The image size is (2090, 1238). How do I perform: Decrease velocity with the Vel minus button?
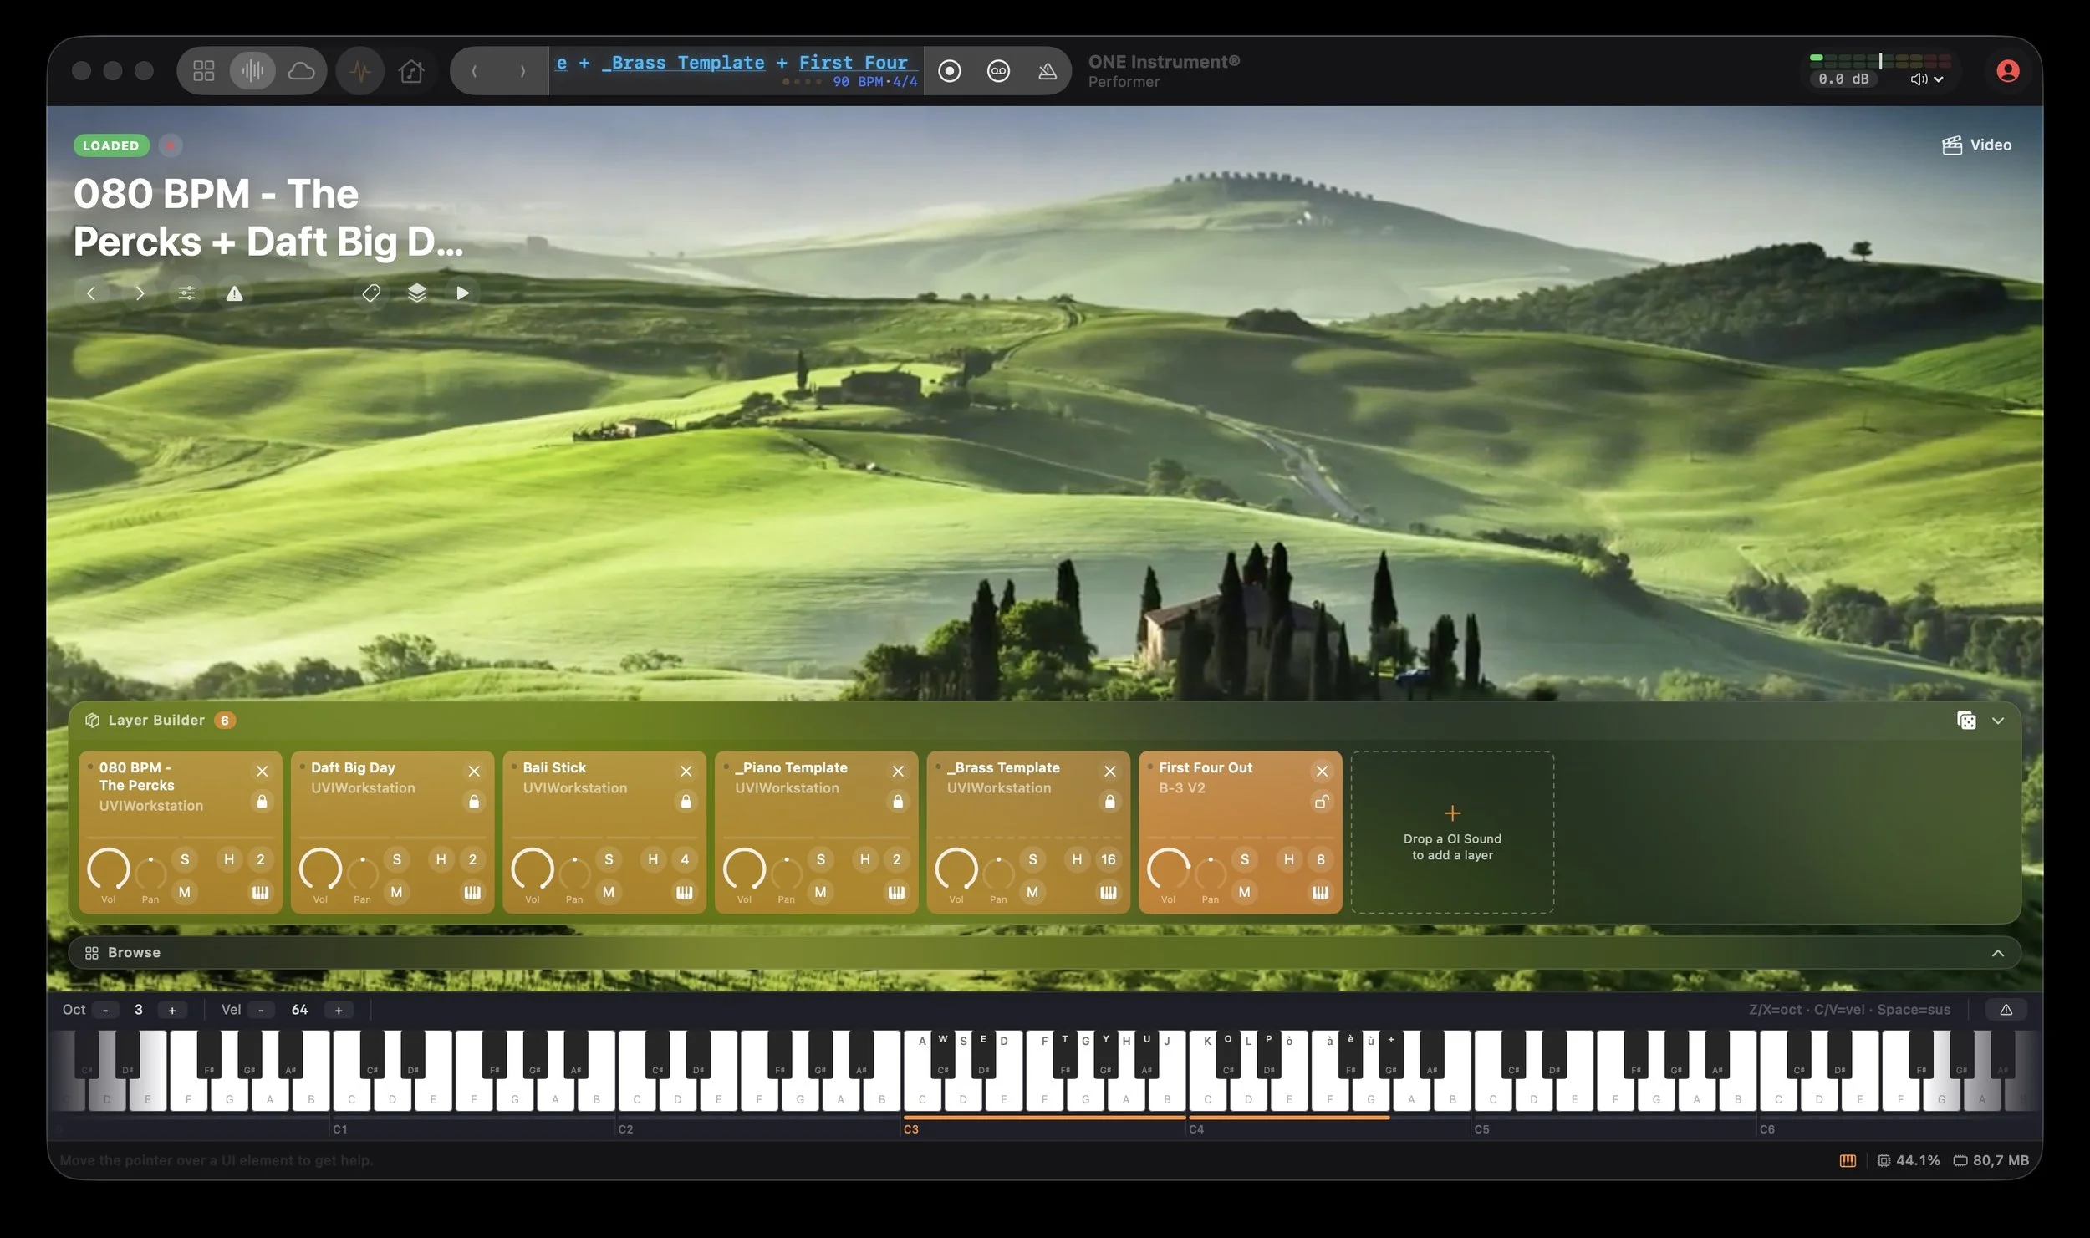[261, 1010]
